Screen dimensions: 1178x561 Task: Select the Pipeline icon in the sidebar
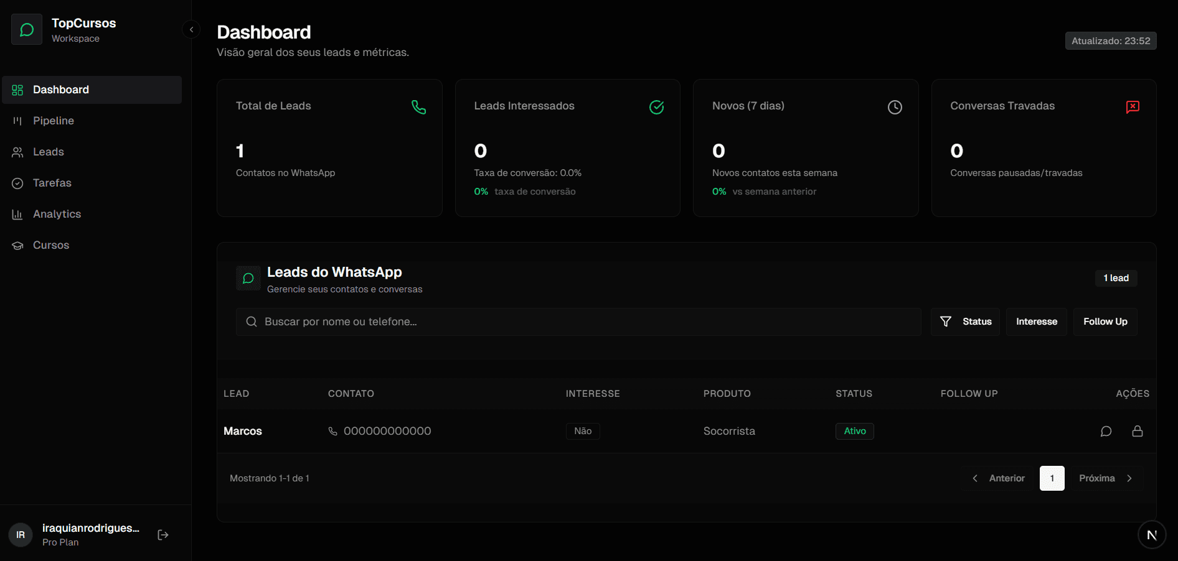[19, 121]
